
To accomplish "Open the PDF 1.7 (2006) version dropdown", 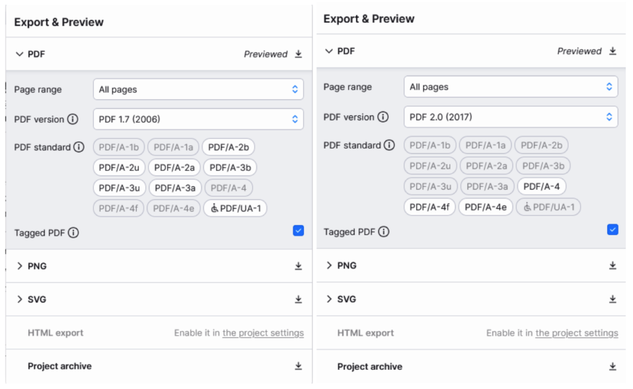I will coord(198,119).
